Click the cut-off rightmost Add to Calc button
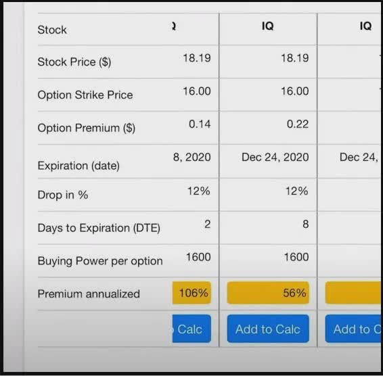The width and height of the screenshot is (383, 376). pos(353,329)
